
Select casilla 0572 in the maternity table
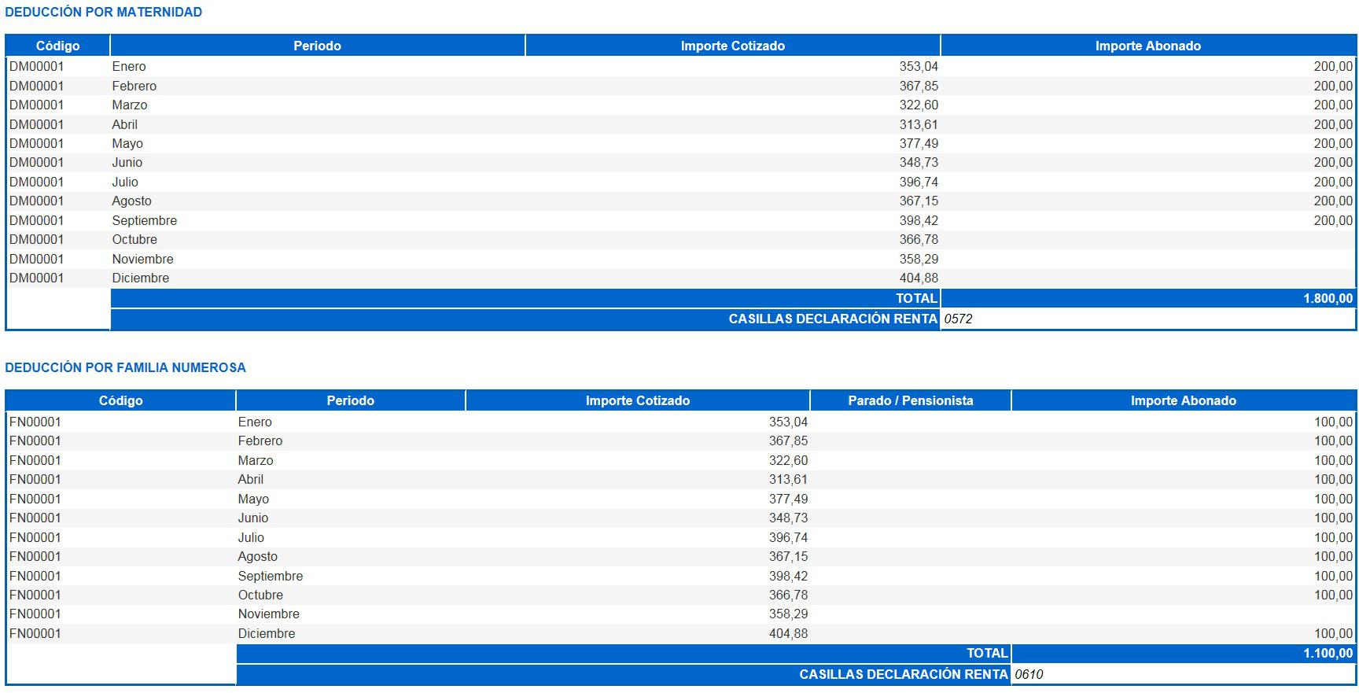tap(958, 319)
